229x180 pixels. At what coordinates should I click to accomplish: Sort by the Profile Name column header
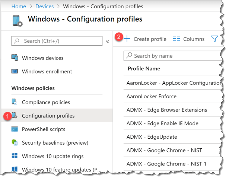click(x=144, y=68)
